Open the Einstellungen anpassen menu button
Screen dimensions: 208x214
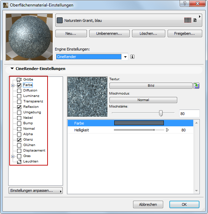36,190
